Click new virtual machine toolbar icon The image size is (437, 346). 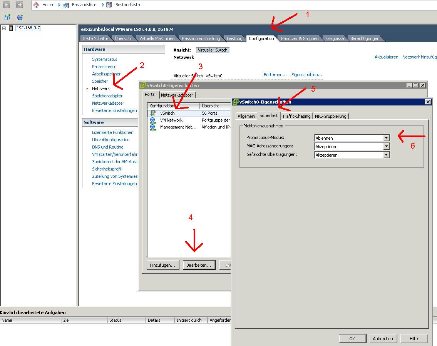pos(7,17)
